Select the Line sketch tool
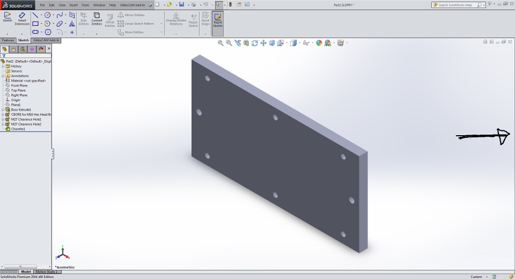515x279 pixels. (35, 15)
